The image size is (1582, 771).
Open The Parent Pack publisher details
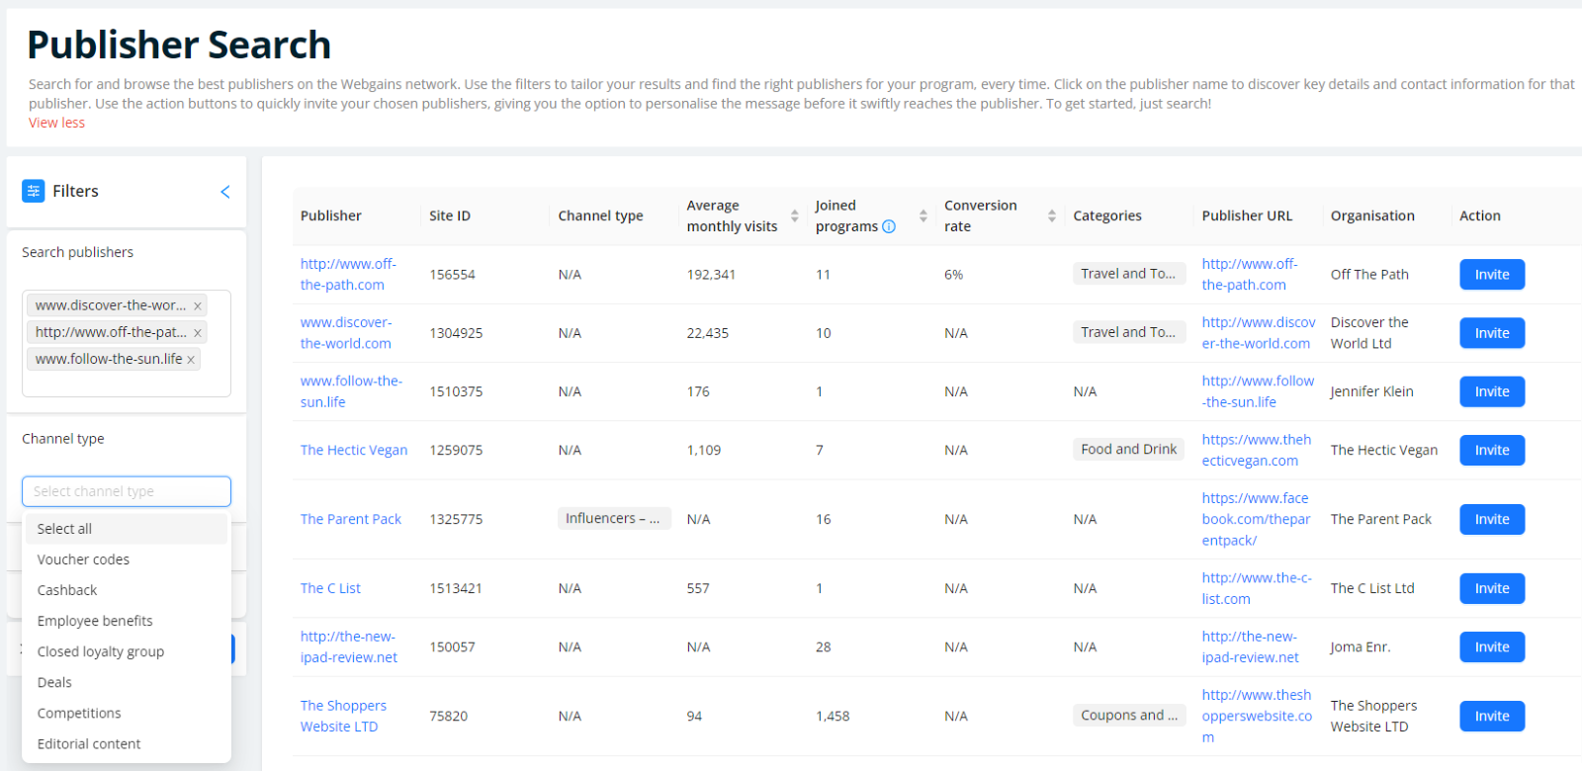[x=351, y=519]
